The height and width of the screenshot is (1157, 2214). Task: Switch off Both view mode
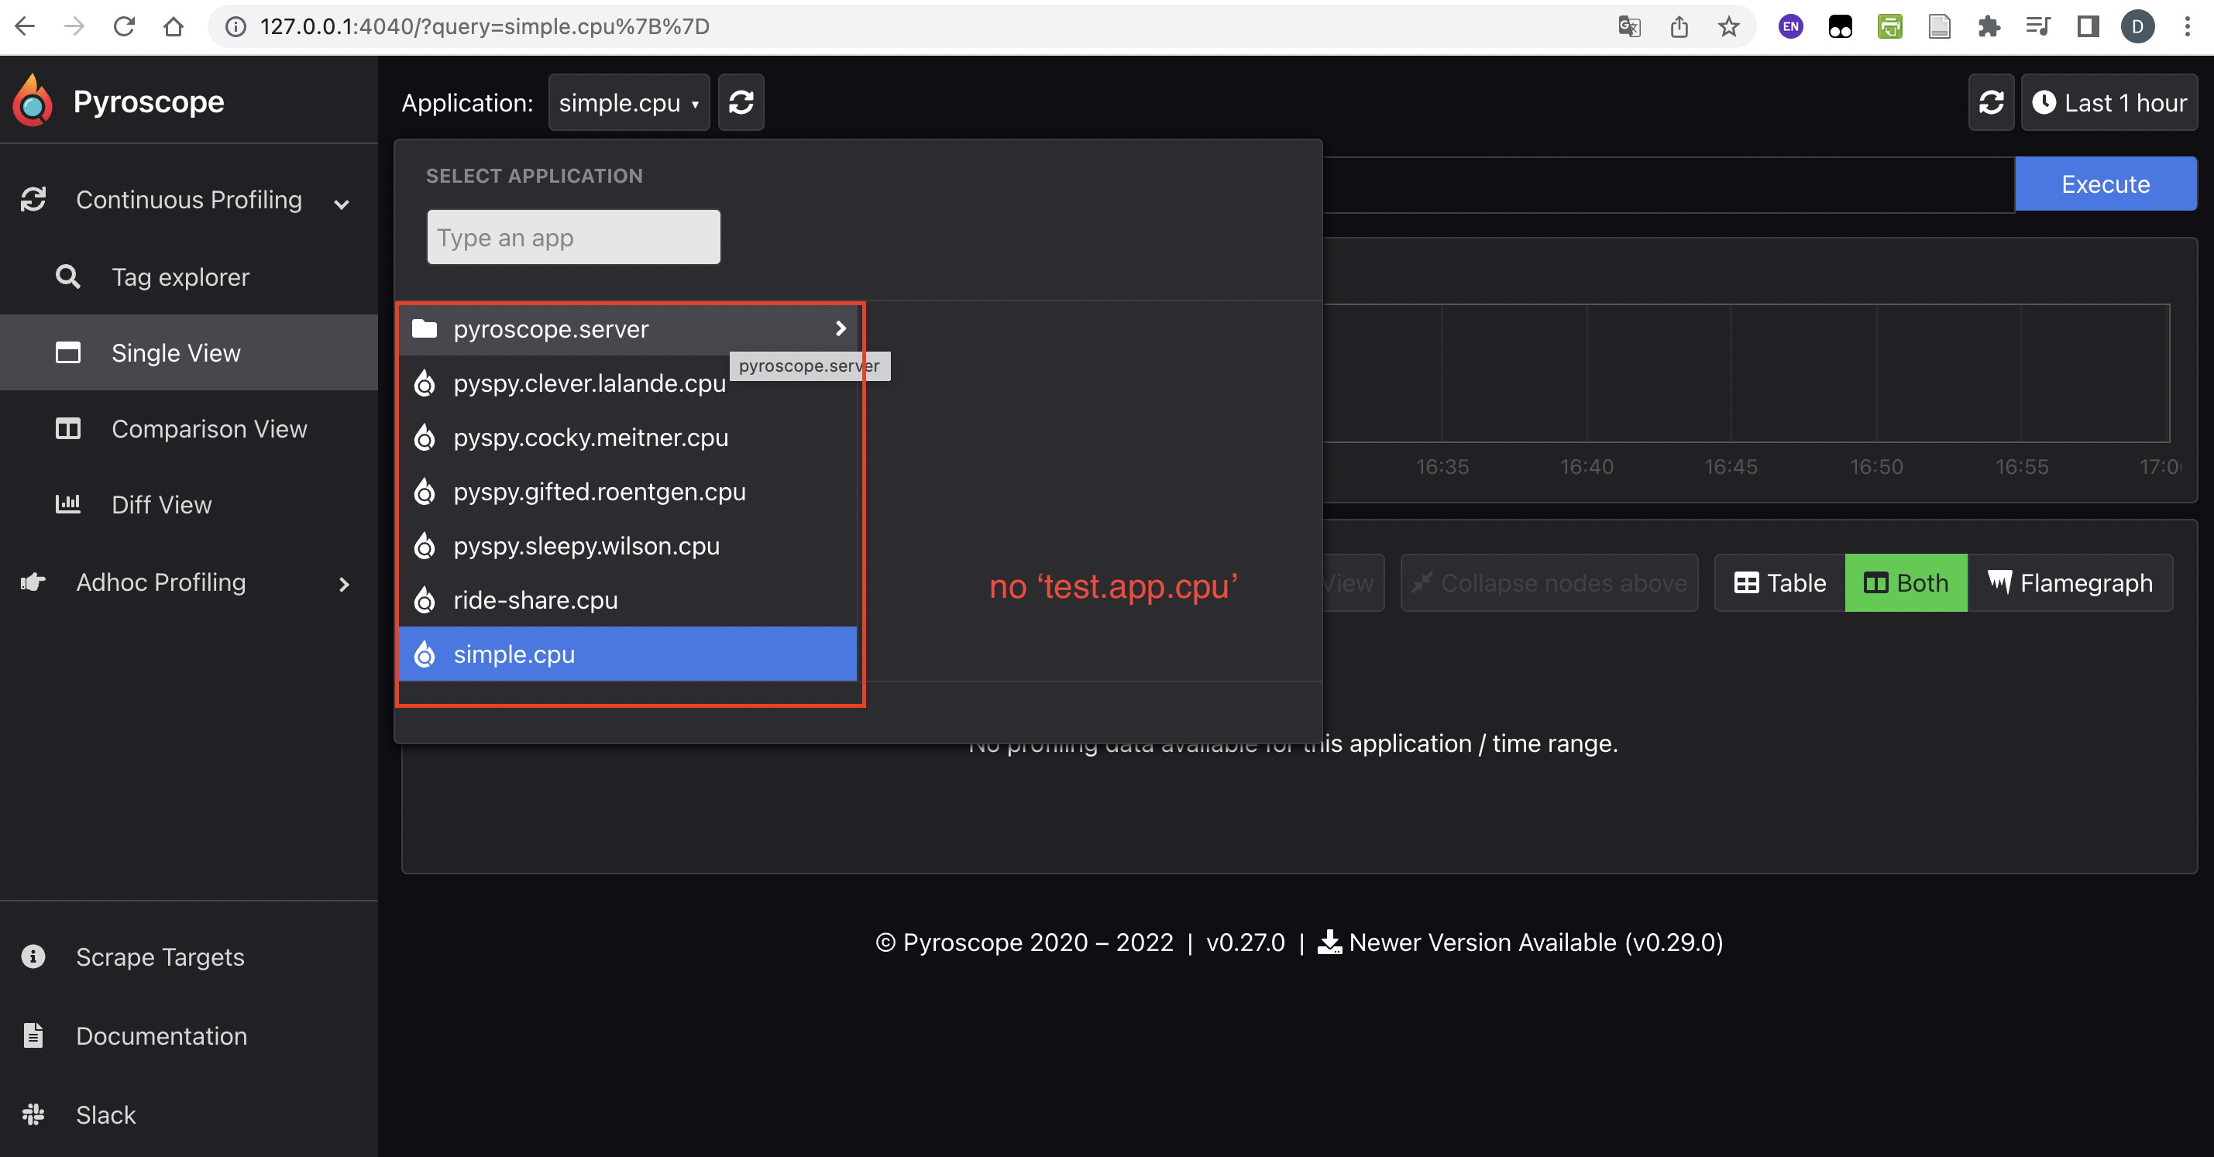click(x=1906, y=582)
